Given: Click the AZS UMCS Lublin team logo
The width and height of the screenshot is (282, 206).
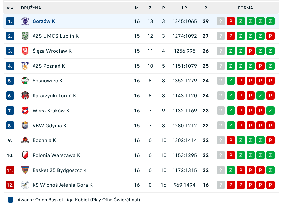Looking at the screenshot, I should pos(25,36).
